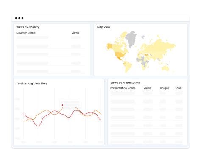201x163 pixels.
Task: Click the Presentation Name column header
Action: tap(123, 88)
